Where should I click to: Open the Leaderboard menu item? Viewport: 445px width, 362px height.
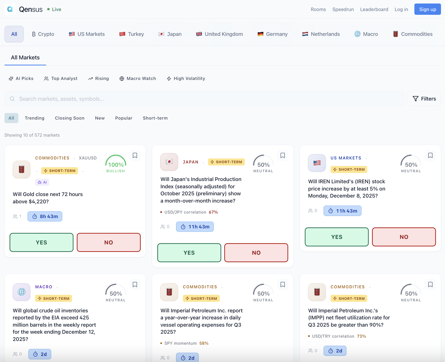tap(374, 9)
